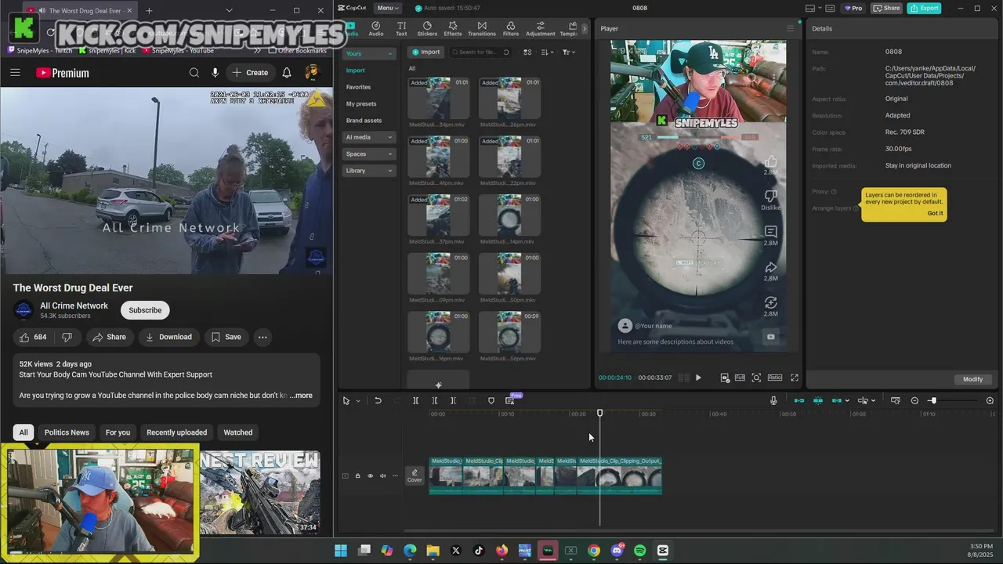Open TikTok from the taskbar
This screenshot has height=564, width=1003.
(x=479, y=551)
